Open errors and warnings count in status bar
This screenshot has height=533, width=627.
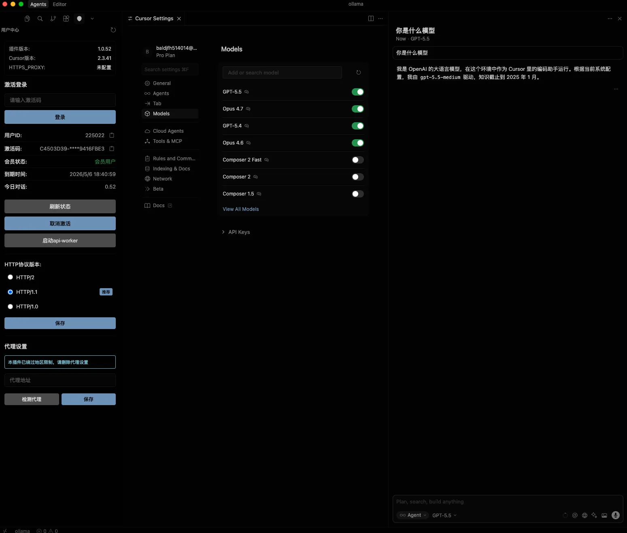pos(47,531)
